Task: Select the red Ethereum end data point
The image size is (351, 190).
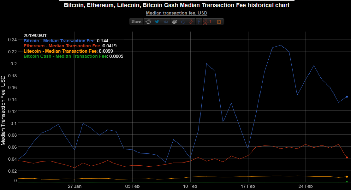Action: (347, 157)
